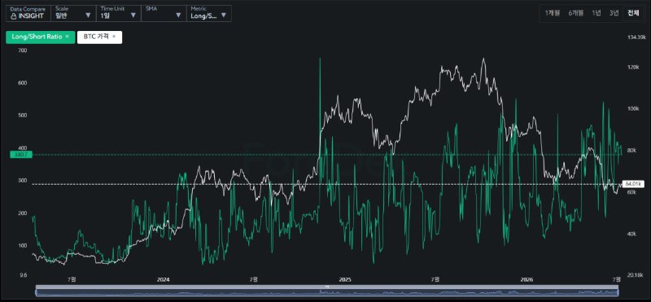Click the late-2024 green spike peak
The width and height of the screenshot is (651, 302).
[x=320, y=59]
